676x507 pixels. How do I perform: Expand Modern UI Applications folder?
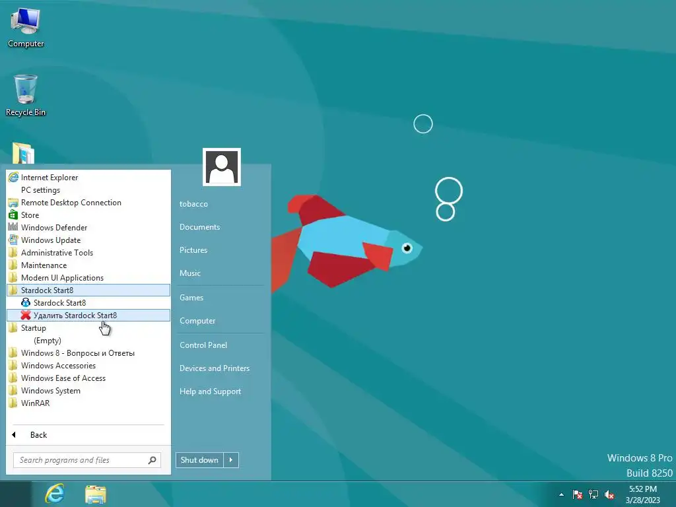click(x=88, y=277)
